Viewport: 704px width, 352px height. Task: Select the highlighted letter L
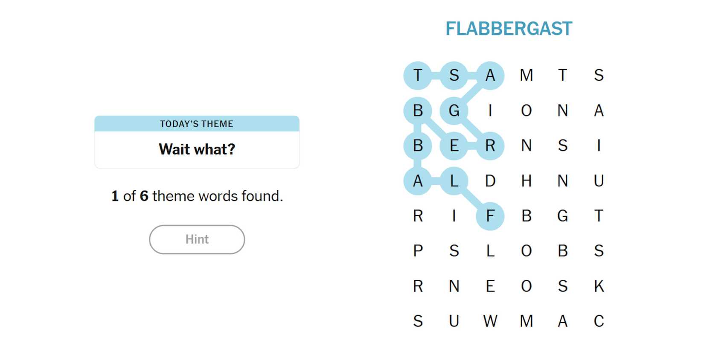[454, 181]
